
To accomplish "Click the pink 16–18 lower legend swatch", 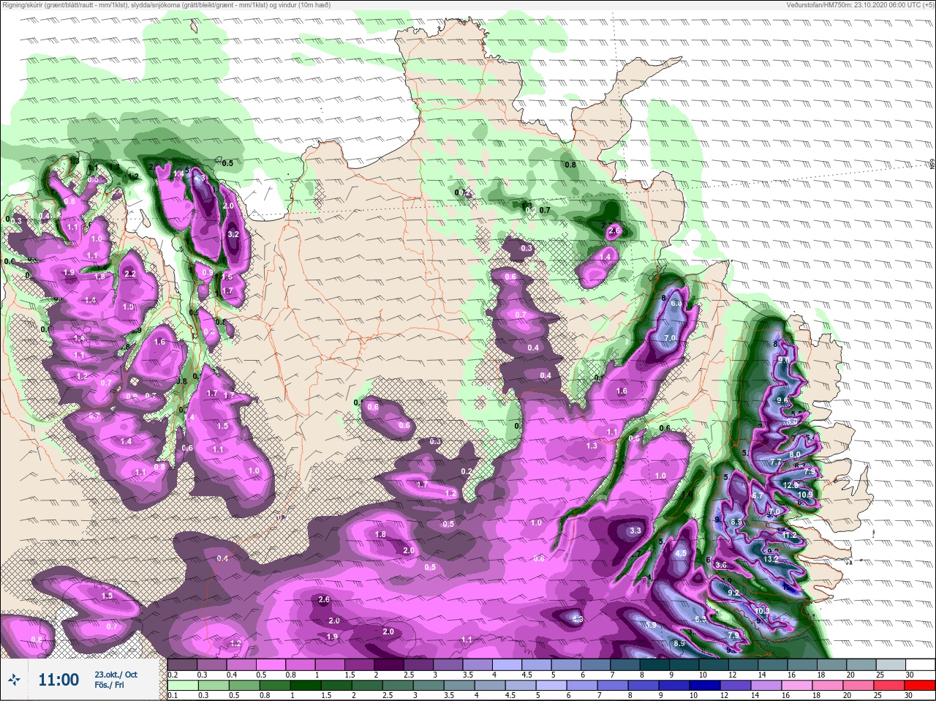I will point(798,686).
